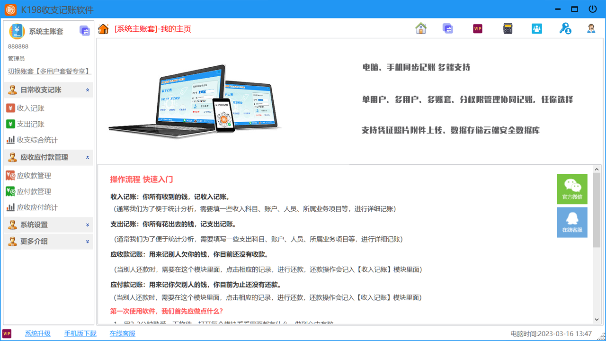Open the 在线客服 QQ button on right
Image resolution: width=606 pixels, height=341 pixels.
pos(572,222)
